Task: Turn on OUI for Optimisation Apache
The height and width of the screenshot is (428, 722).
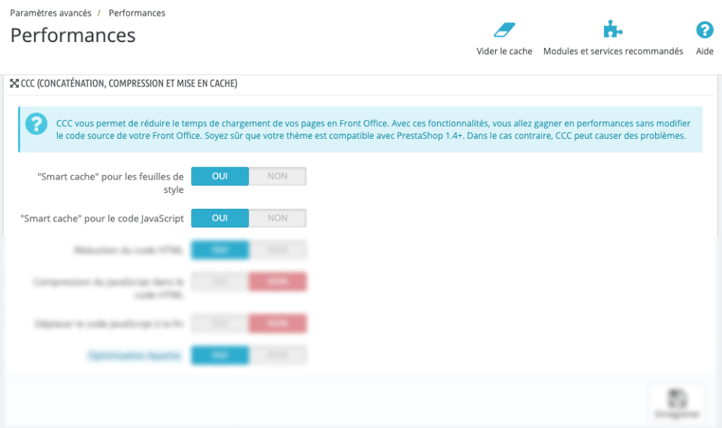Action: pos(219,355)
